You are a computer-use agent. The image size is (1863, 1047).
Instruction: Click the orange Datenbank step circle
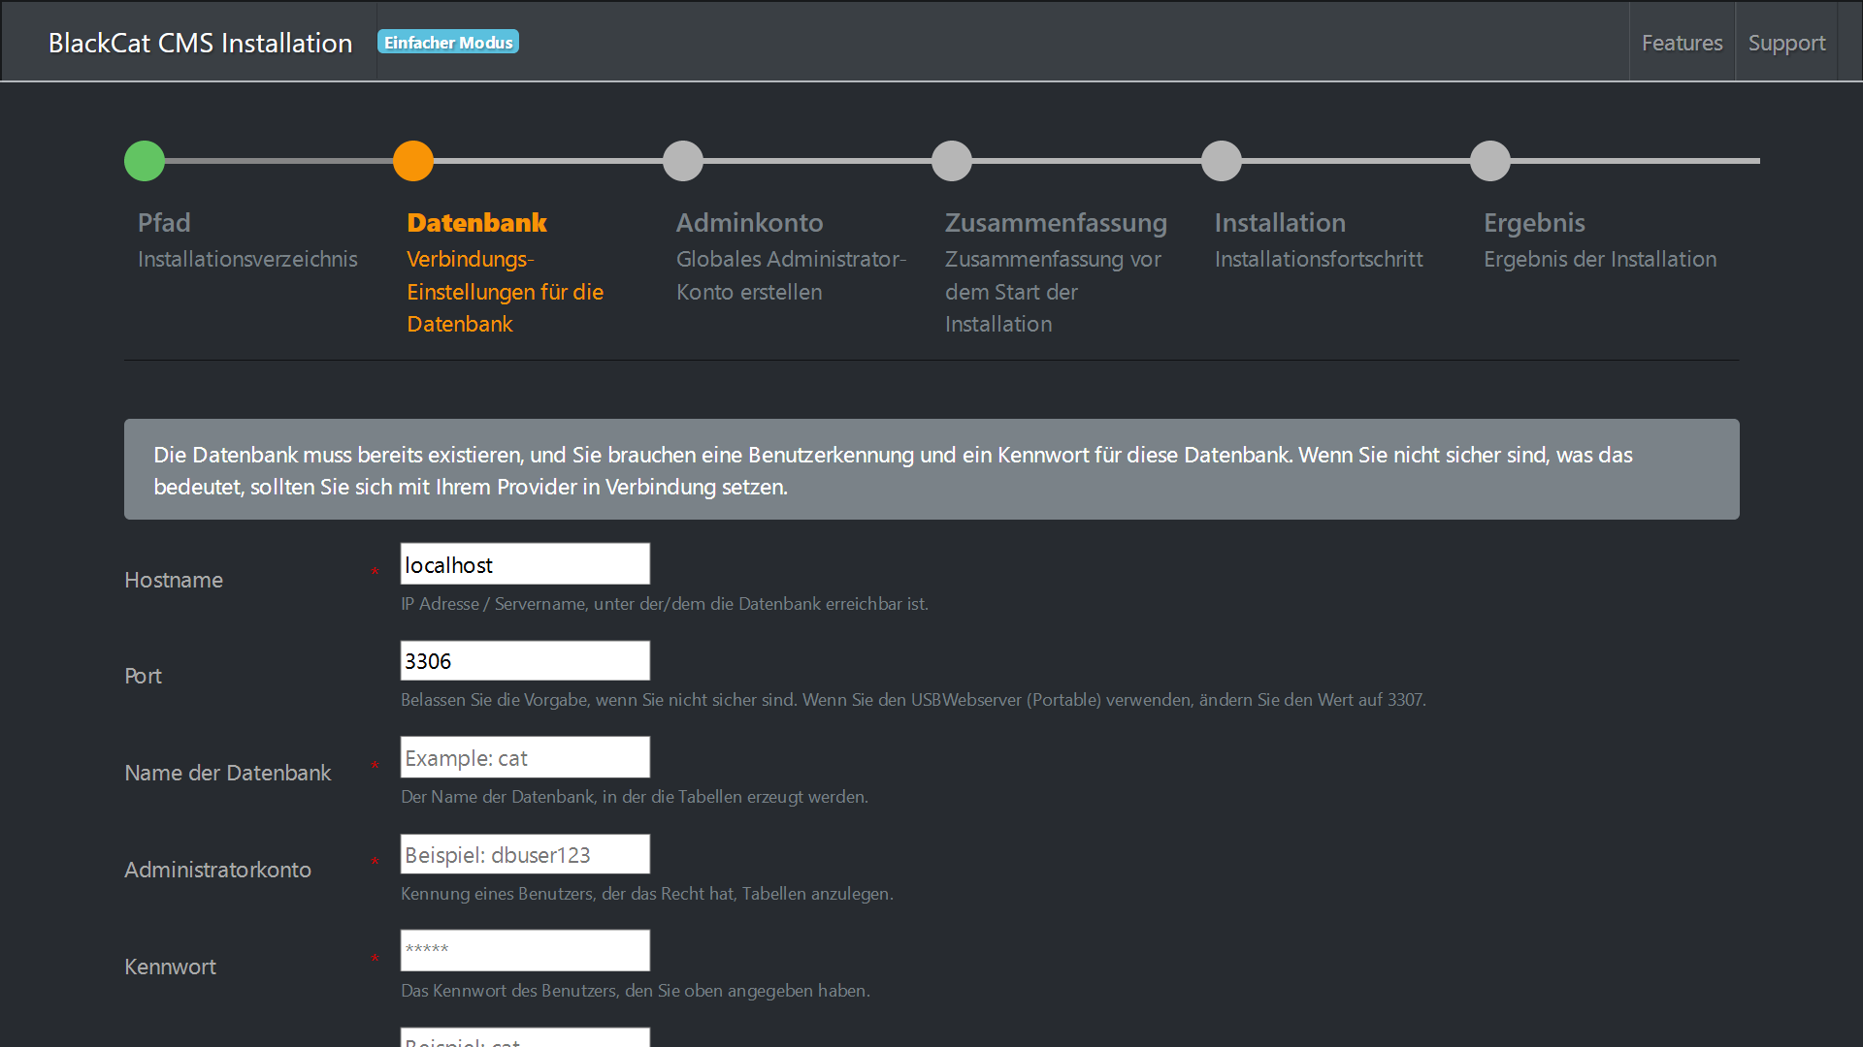413,161
